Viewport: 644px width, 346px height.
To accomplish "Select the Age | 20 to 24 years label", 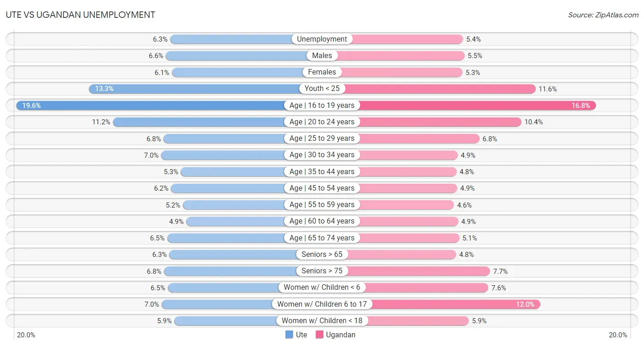I will pyautogui.click(x=322, y=122).
